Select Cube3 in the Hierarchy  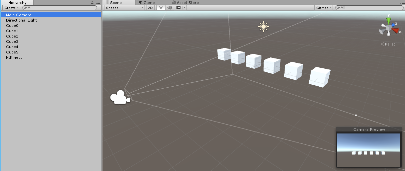point(12,42)
